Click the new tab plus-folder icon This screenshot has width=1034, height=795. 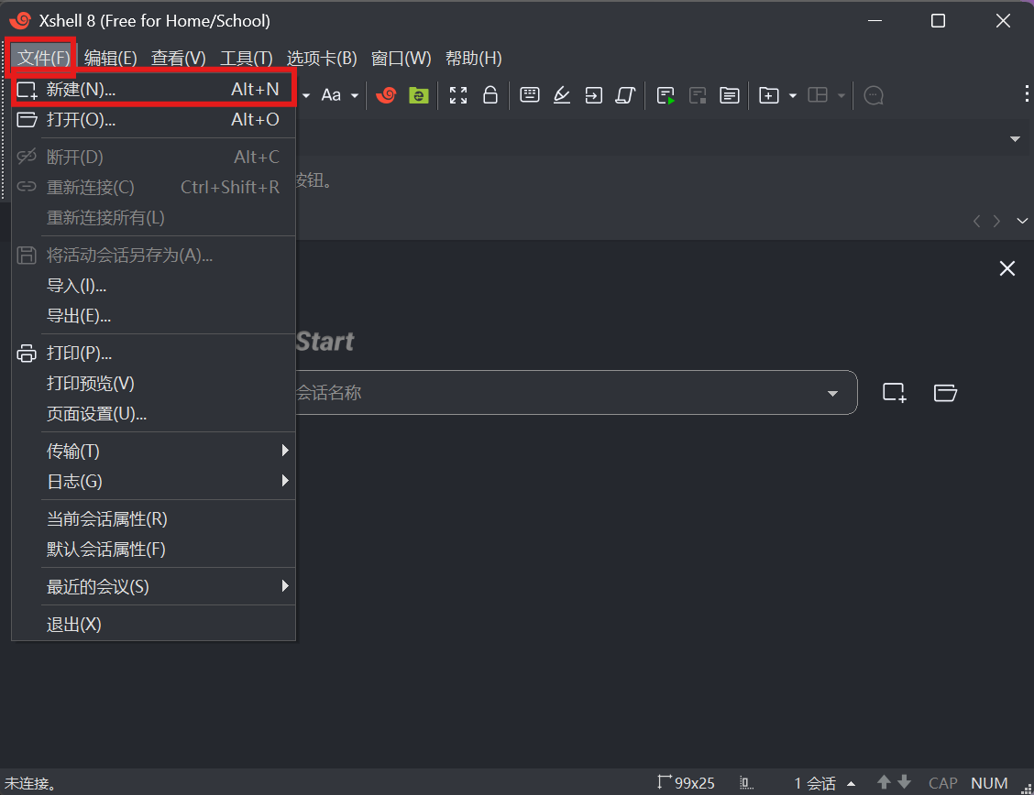tap(769, 95)
